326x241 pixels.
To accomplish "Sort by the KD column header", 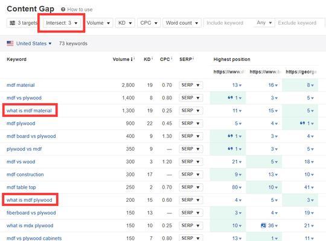I will click(x=148, y=60).
